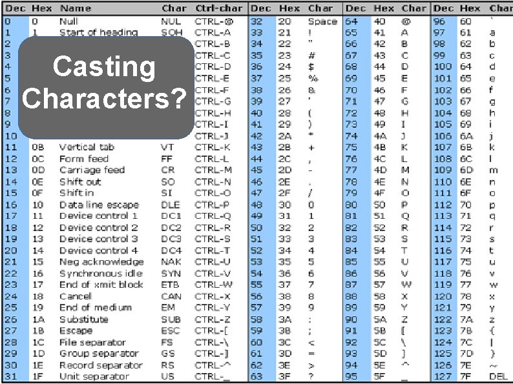Click hex value '3F' cell

(284, 376)
